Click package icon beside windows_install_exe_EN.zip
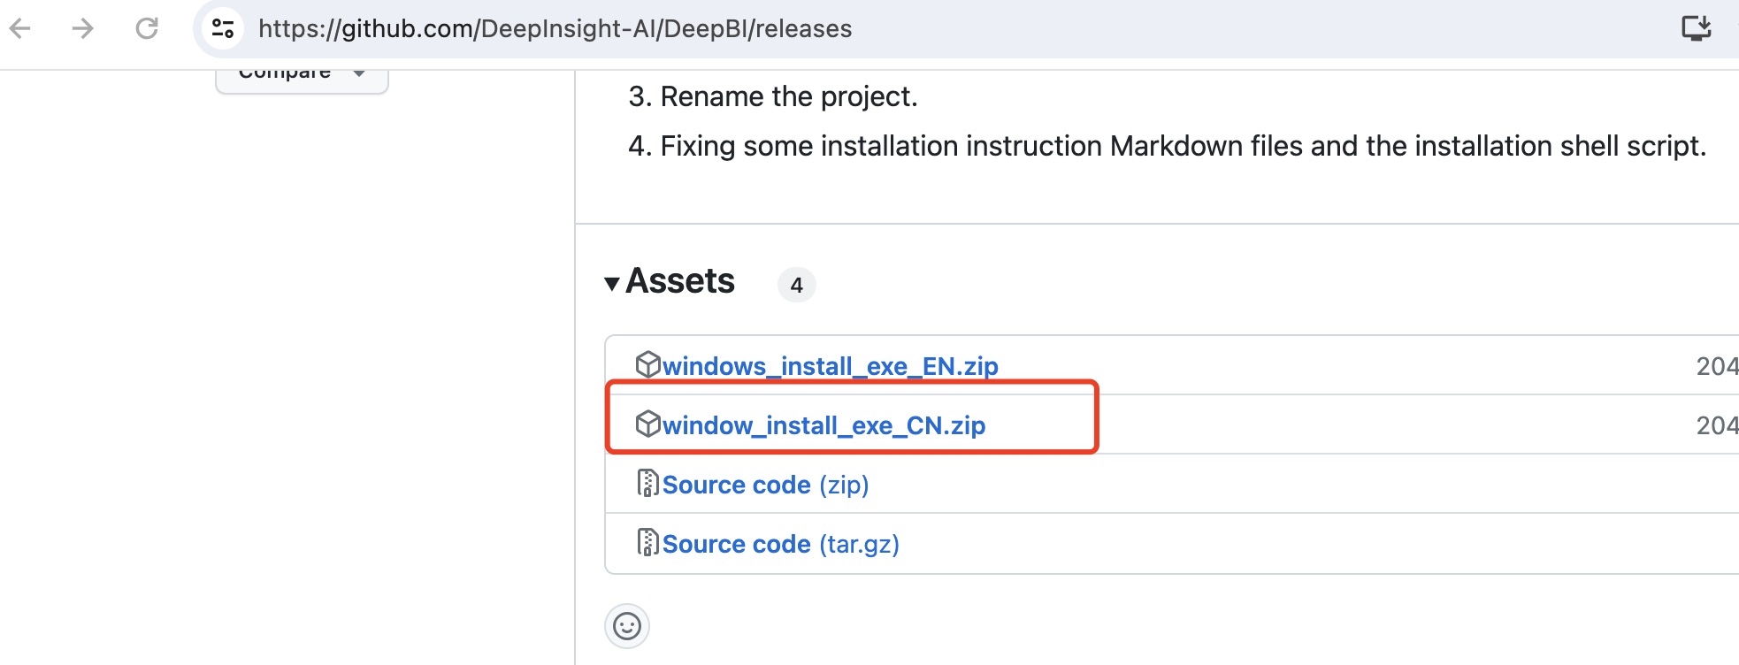 pyautogui.click(x=648, y=364)
